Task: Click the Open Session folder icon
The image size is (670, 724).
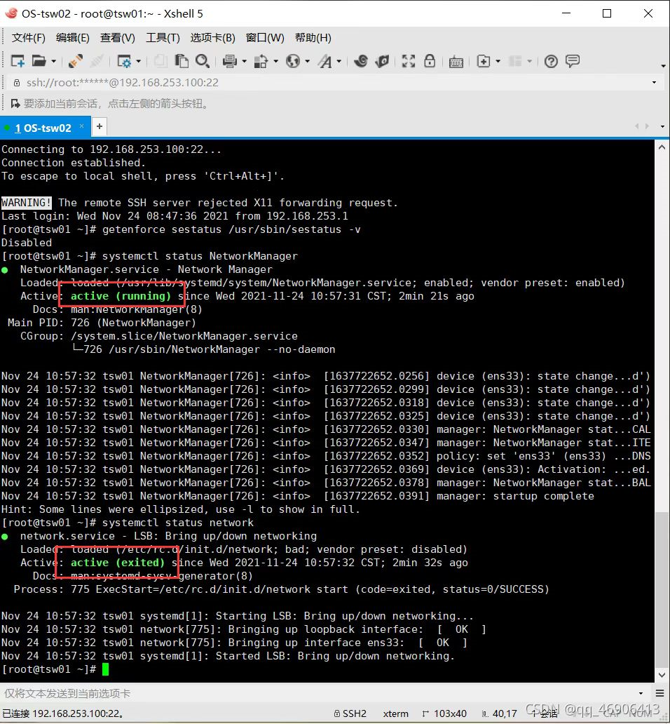Action: click(39, 61)
